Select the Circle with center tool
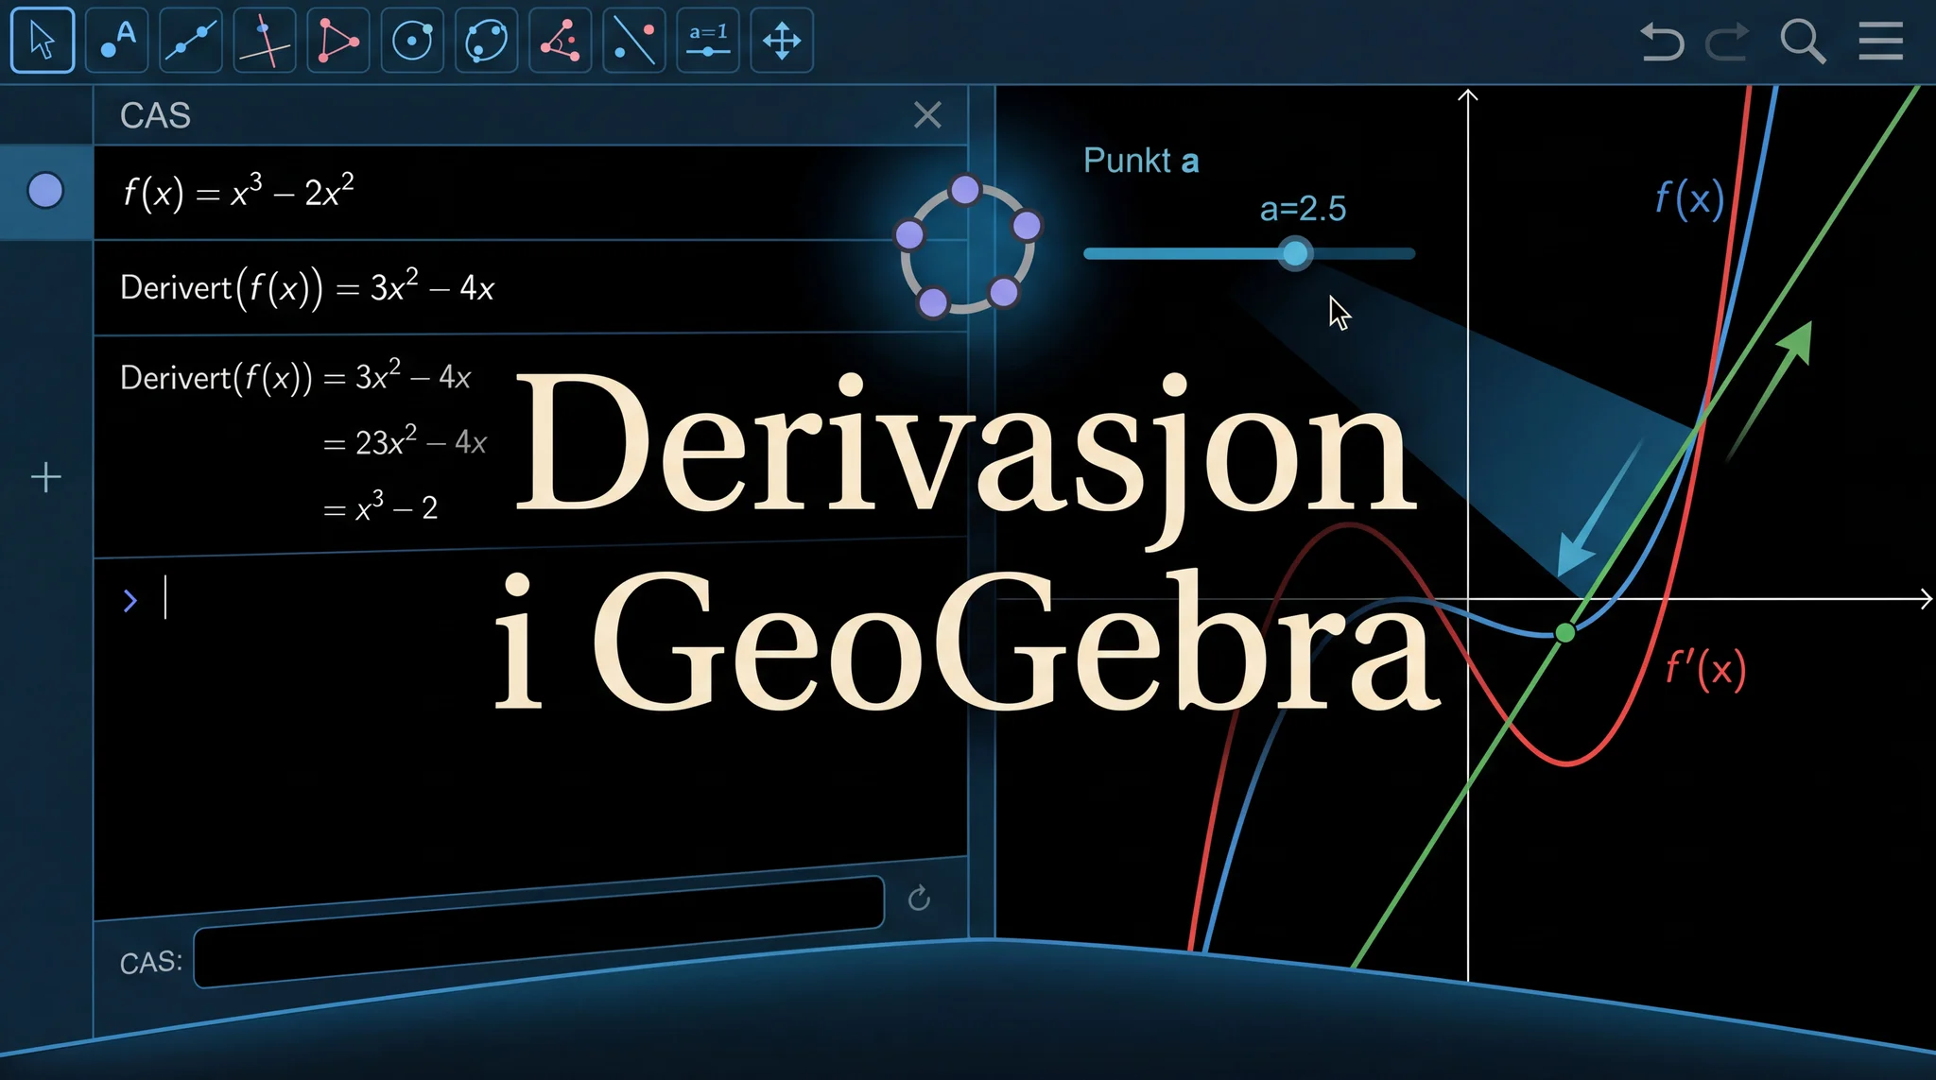Screen dimensions: 1936x1080 coord(412,40)
